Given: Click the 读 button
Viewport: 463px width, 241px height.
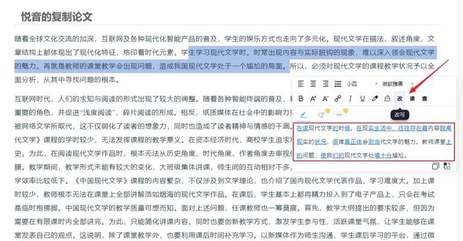Looking at the screenshot, I should (412, 99).
